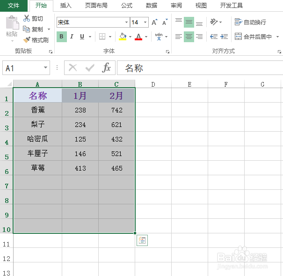283x276 pixels.
Task: Expand the 合并后居中 dropdown arrow
Action: tap(277, 37)
